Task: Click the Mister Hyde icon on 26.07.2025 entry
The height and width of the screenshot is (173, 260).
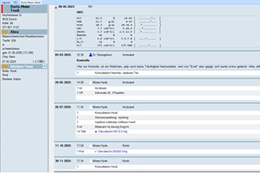Action: pyautogui.click(x=90, y=107)
